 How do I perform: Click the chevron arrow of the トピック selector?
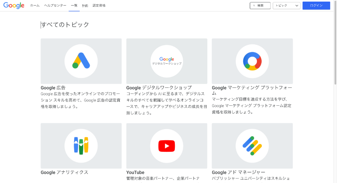[x=297, y=6]
